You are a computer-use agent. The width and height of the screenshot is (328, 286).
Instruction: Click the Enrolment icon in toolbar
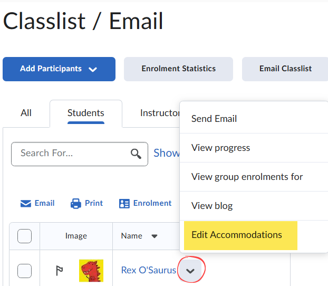click(x=124, y=204)
